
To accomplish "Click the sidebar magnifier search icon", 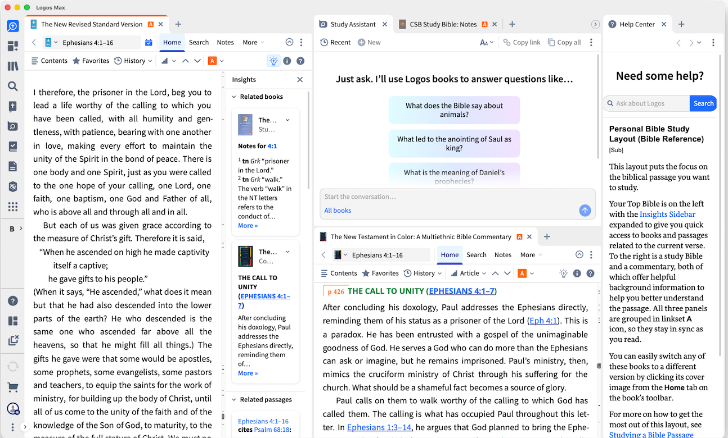I will pyautogui.click(x=12, y=86).
